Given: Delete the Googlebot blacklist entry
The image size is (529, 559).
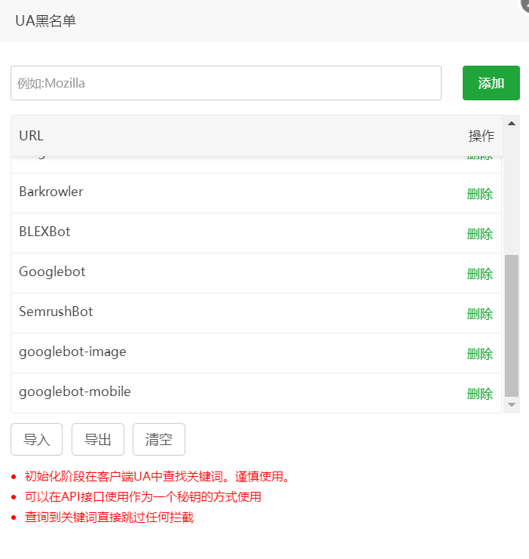Looking at the screenshot, I should coord(480,274).
